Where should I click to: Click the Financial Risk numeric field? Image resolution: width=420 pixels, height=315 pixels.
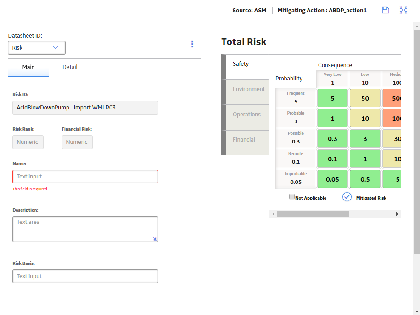point(77,142)
